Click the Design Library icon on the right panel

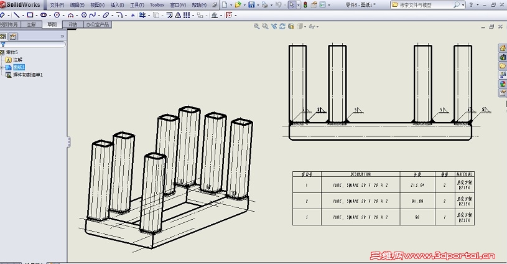503,57
